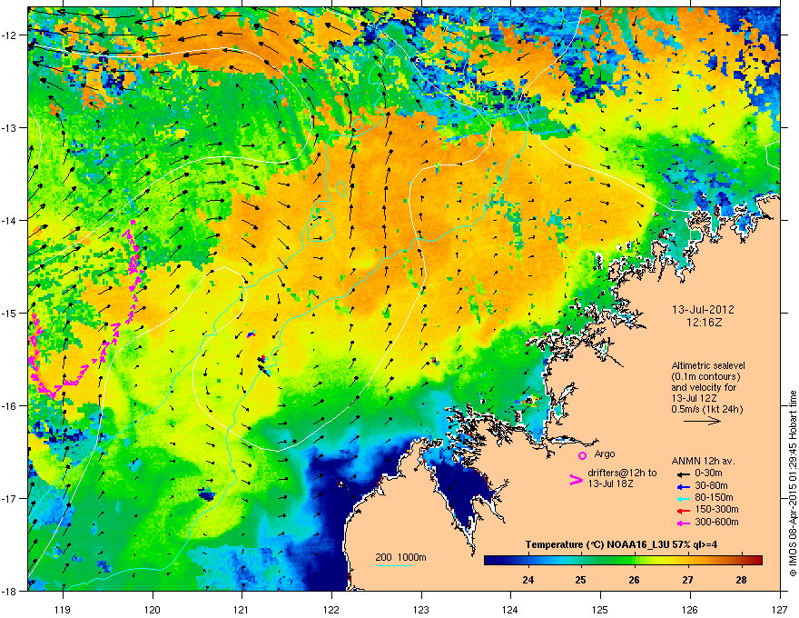This screenshot has width=799, height=618.
Task: Click the '80-150m' depth label
Action: 714,497
